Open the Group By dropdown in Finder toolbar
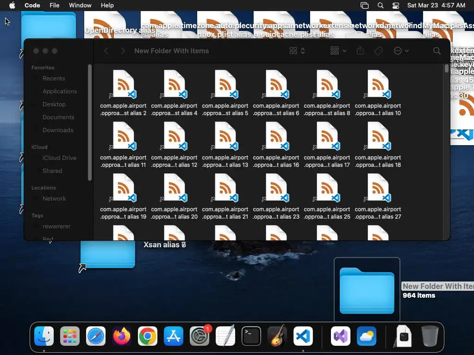The height and width of the screenshot is (355, 474). click(338, 51)
